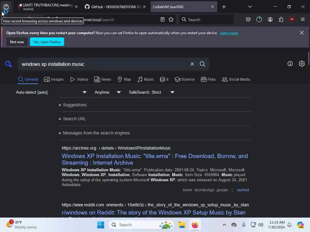List all tabs with chevron button
This screenshot has height=232, width=310.
coord(250,7)
